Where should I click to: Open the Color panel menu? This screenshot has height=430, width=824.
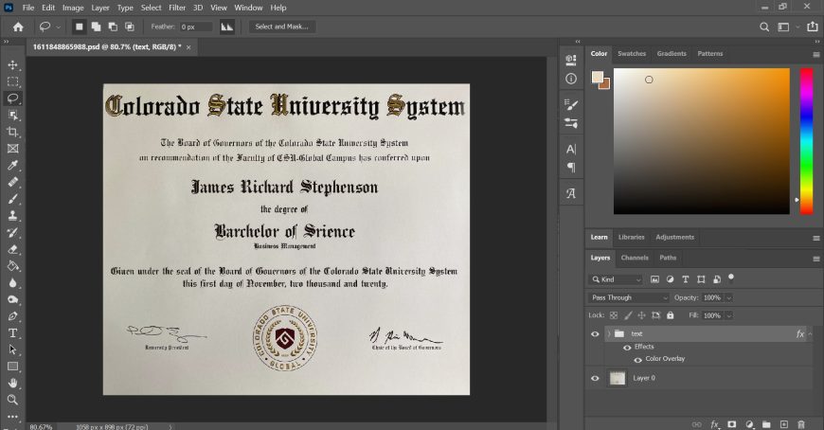click(x=816, y=54)
